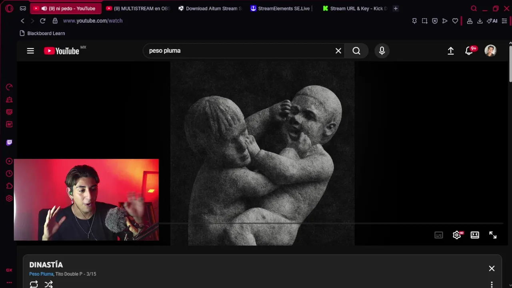Switch to StreamElements SE.Live tab
512x288 pixels.
(x=282, y=8)
